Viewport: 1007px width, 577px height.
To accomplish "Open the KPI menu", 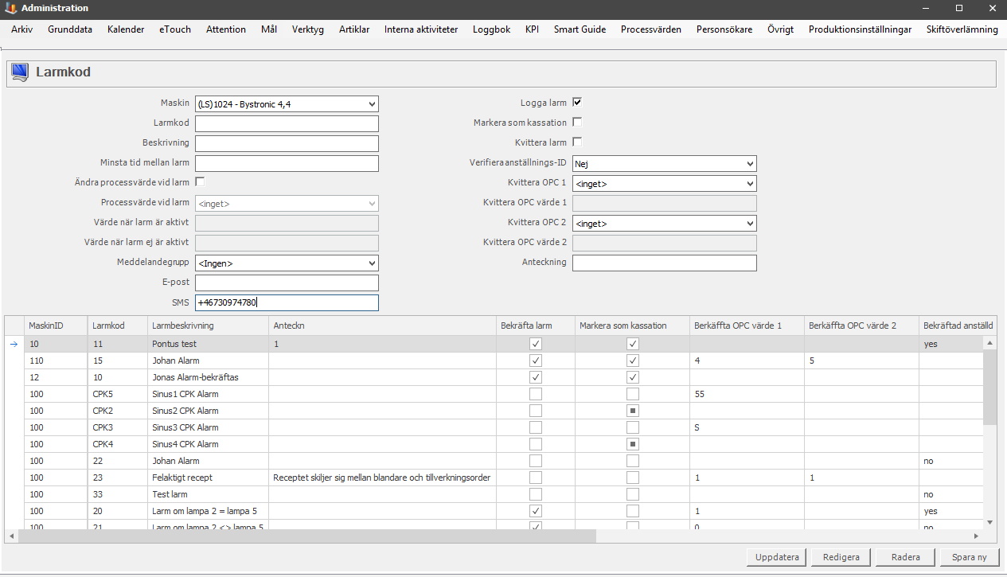I will pyautogui.click(x=532, y=29).
